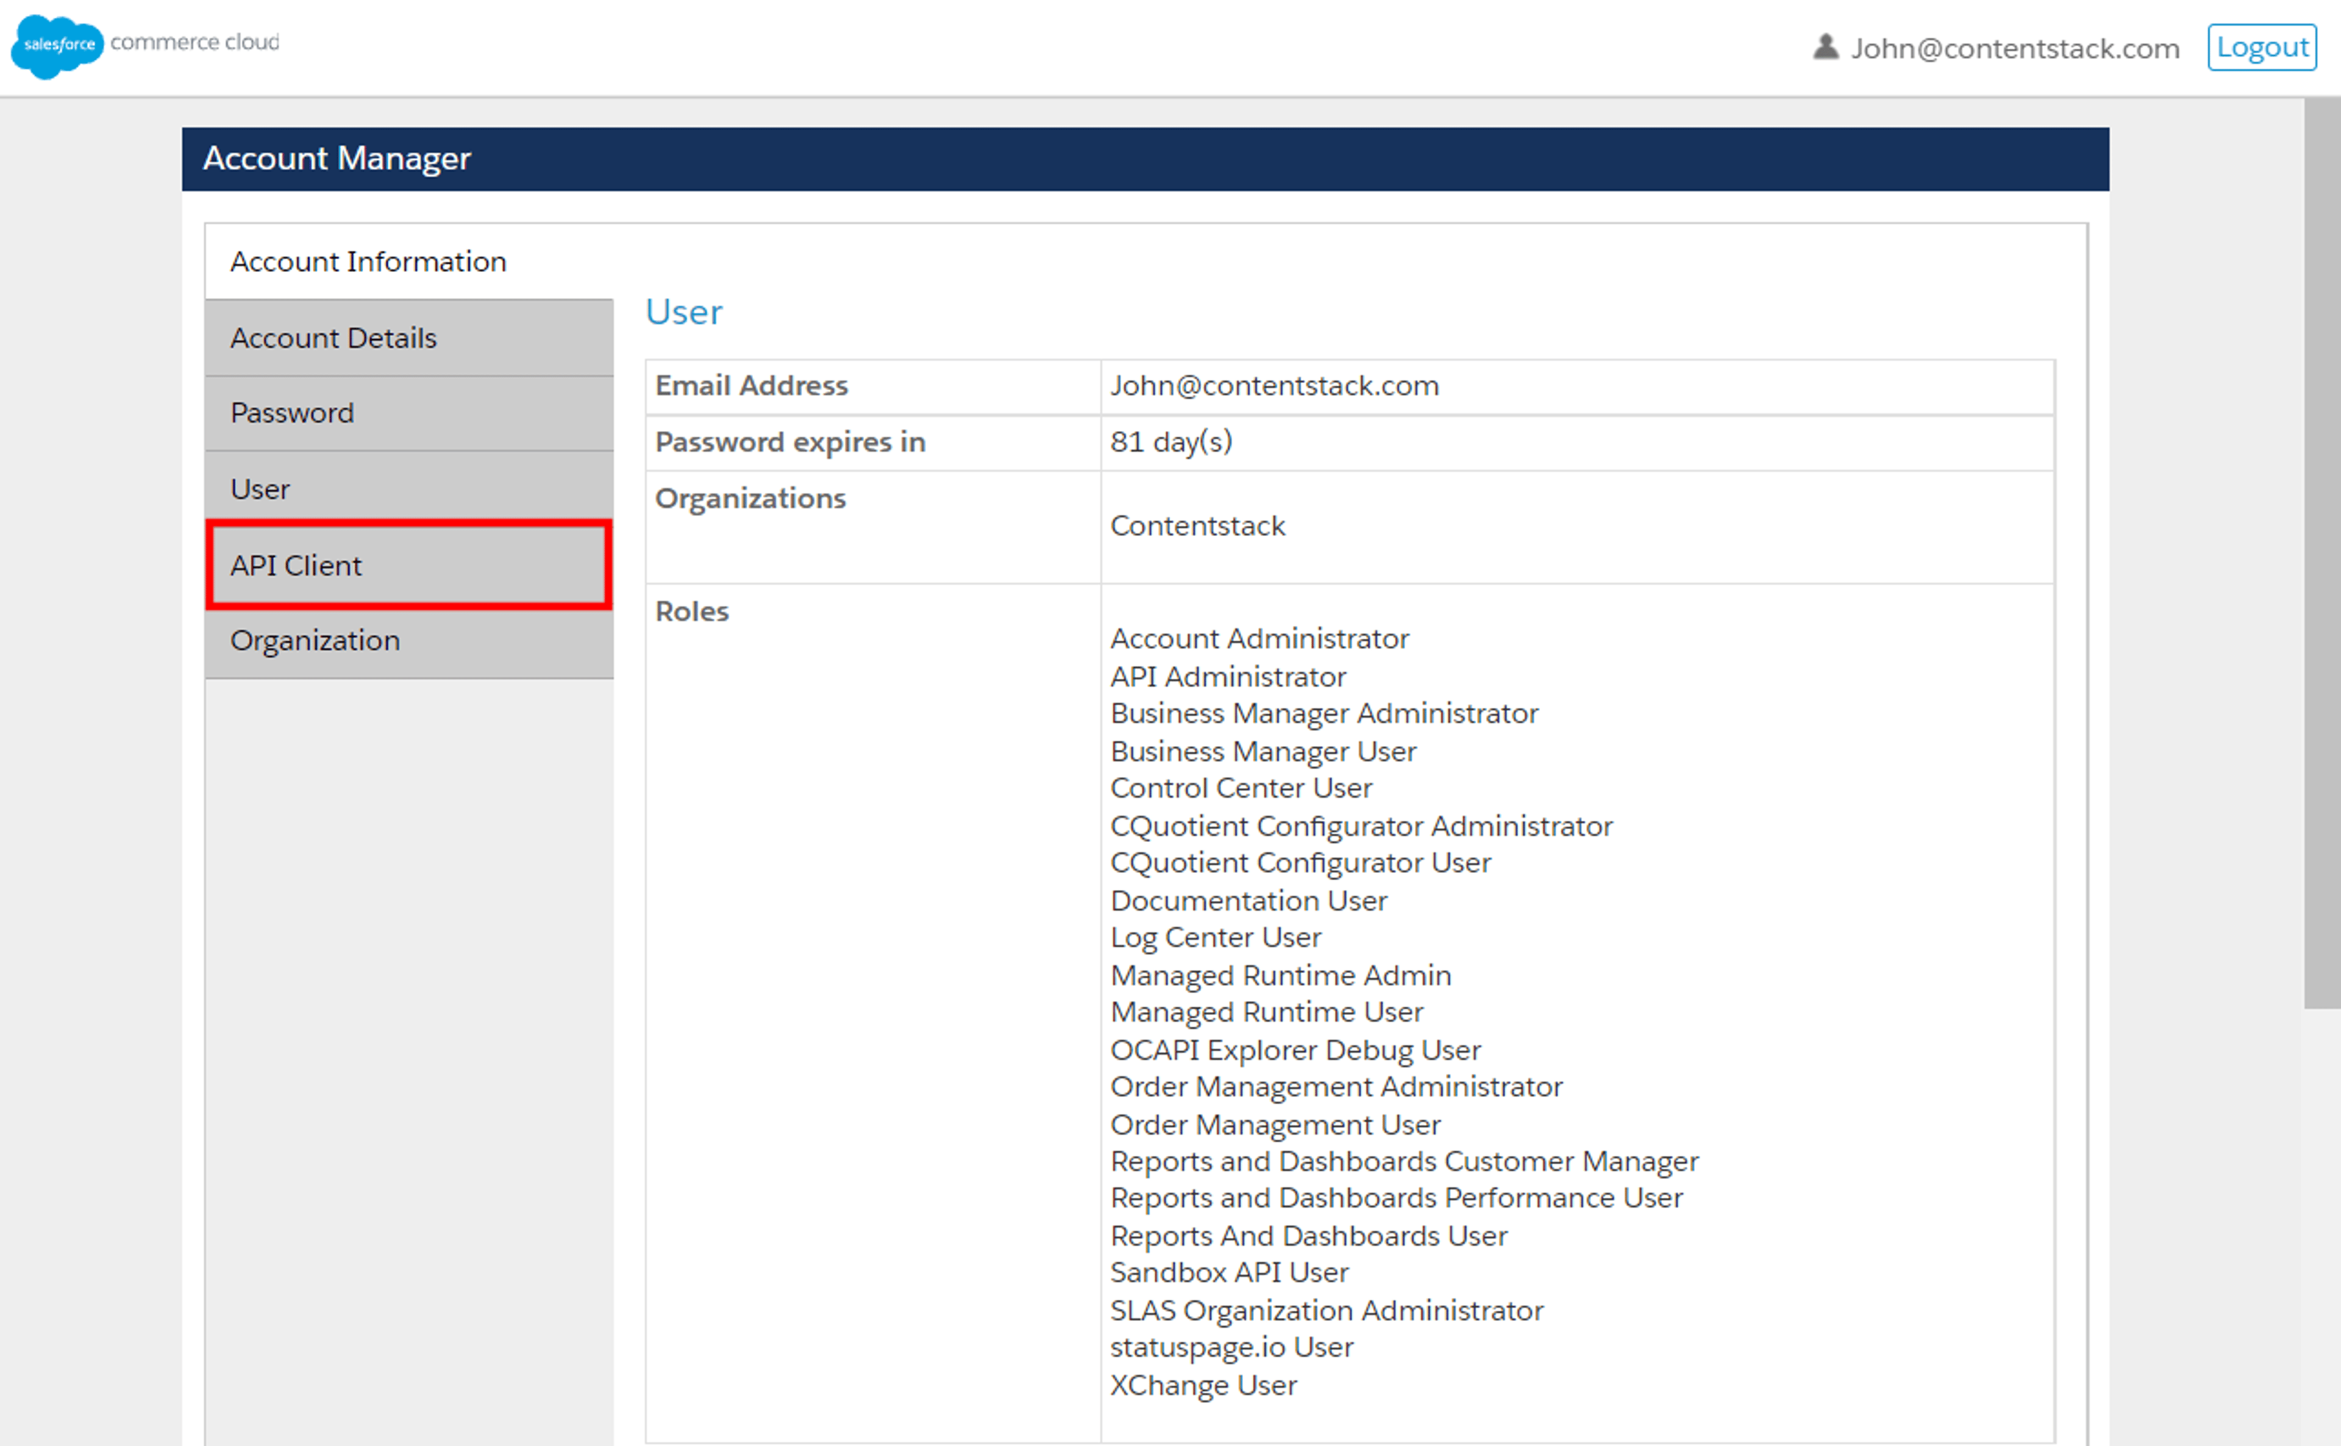The image size is (2341, 1446).
Task: Click the Business Manager Administrator role
Action: [1325, 713]
